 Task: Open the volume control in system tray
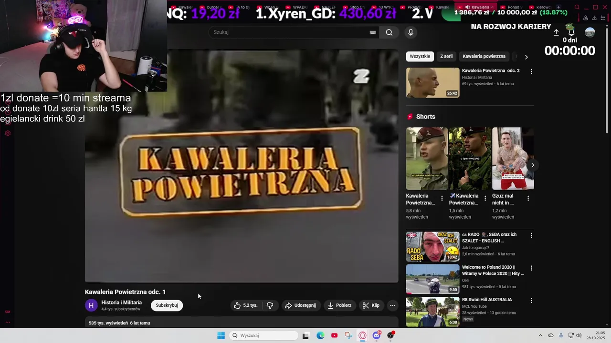(579, 335)
